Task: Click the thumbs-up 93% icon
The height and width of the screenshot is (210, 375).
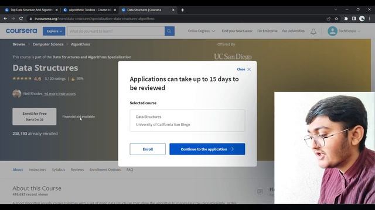Action: 73,79
